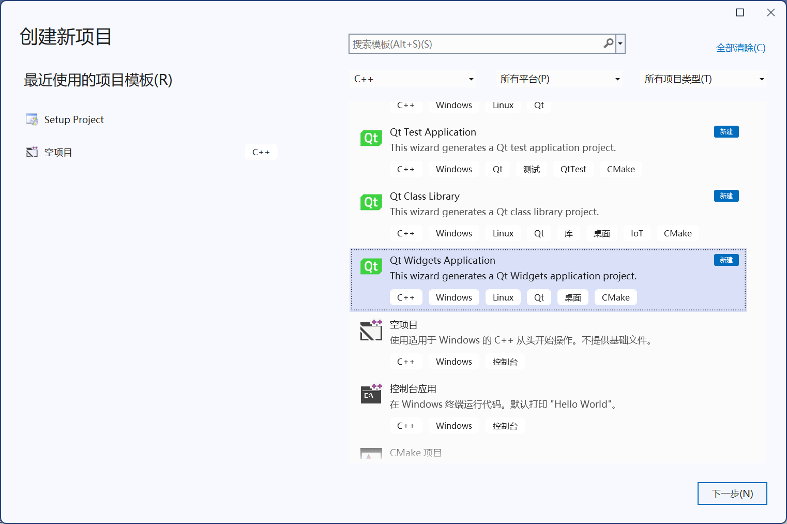Maximize the 创建新项目 dialog window
Viewport: 787px width, 524px height.
point(740,12)
